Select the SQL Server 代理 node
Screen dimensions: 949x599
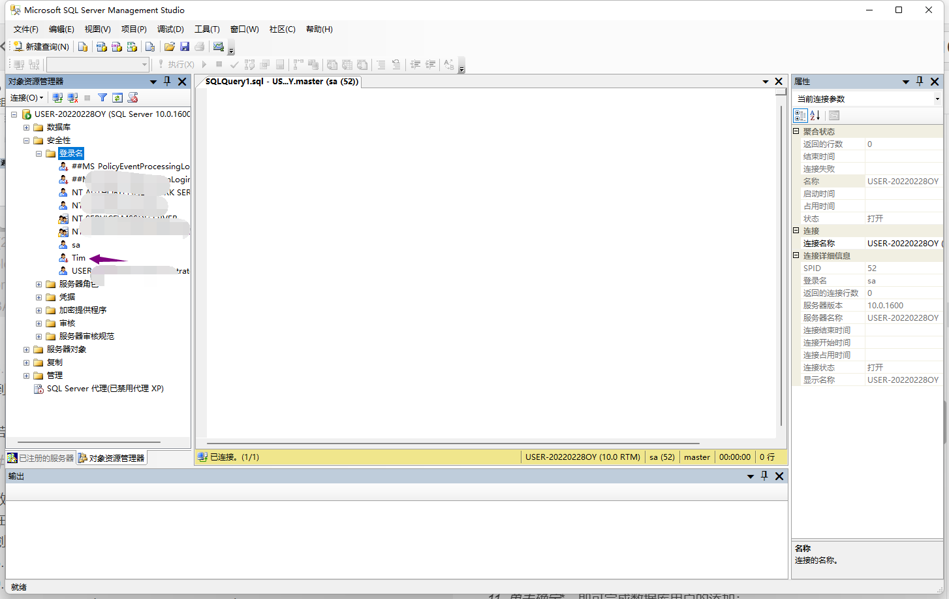[x=105, y=389]
